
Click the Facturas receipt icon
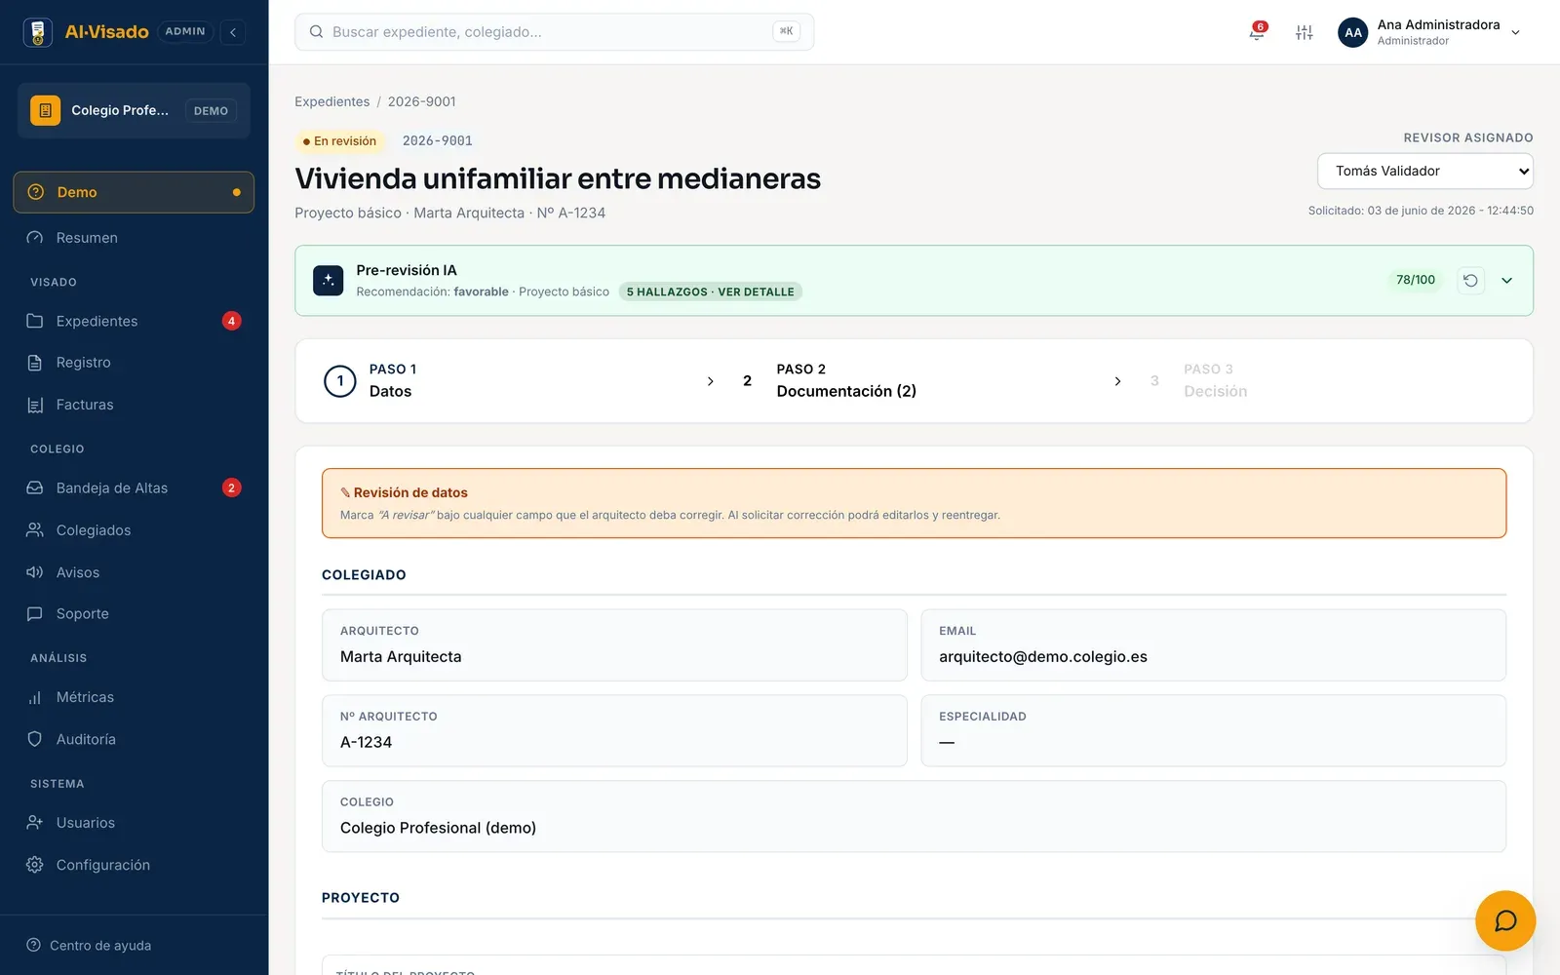click(x=35, y=405)
